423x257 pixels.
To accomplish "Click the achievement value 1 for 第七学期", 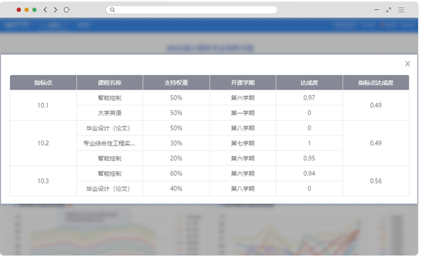I will (309, 143).
